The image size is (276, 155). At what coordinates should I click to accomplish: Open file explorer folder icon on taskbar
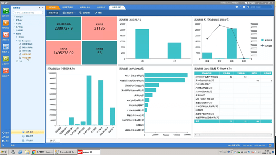27,152
